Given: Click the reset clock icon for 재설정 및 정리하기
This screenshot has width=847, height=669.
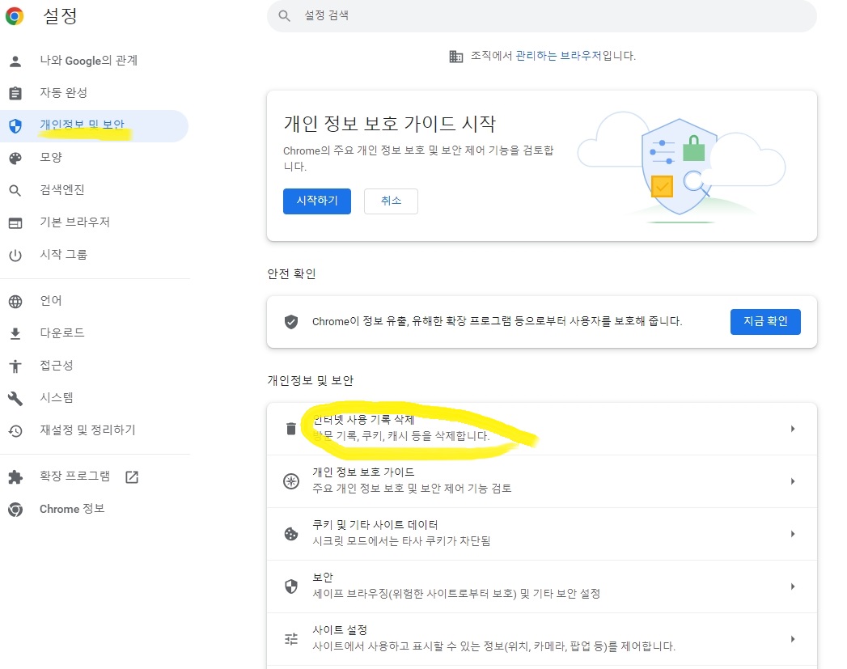Looking at the screenshot, I should (x=15, y=431).
